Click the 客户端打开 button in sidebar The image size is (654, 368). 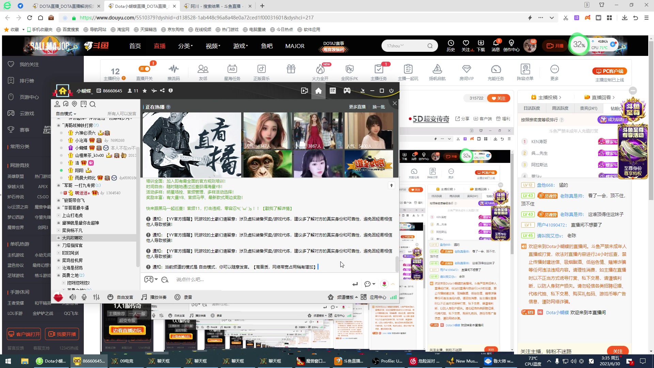(x=24, y=334)
